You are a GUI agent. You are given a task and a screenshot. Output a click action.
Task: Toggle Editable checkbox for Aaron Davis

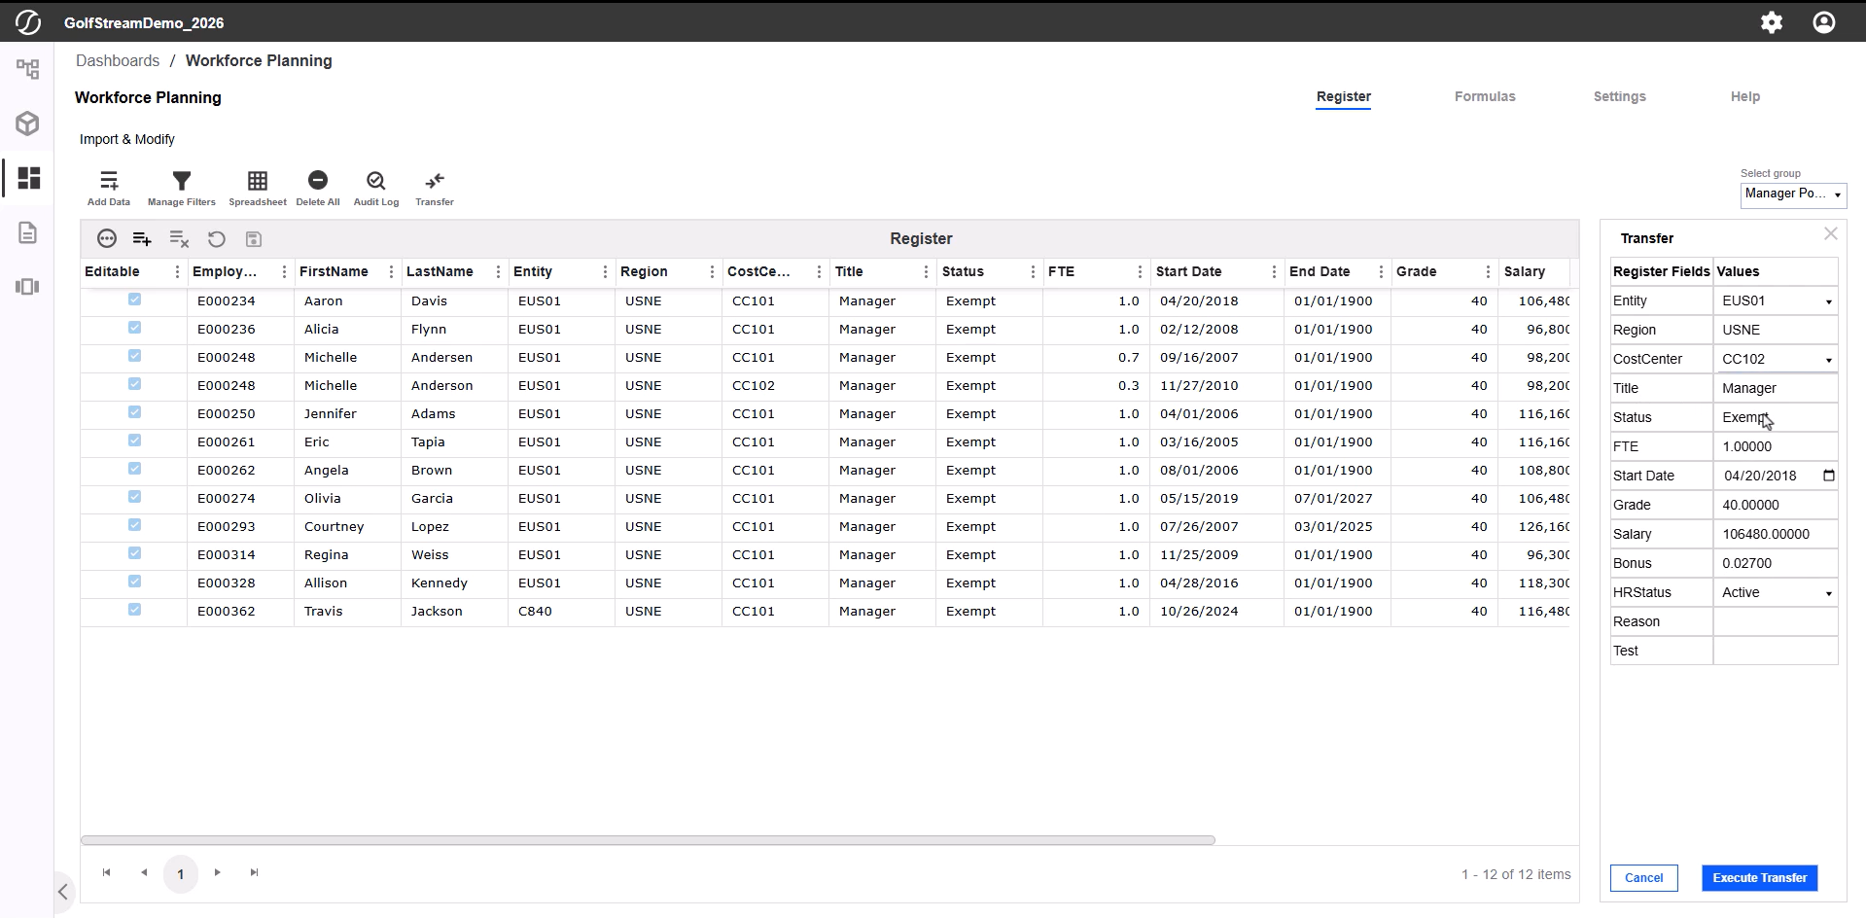click(x=134, y=300)
